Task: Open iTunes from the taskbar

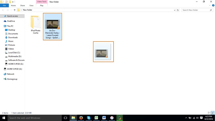Action: point(112,118)
